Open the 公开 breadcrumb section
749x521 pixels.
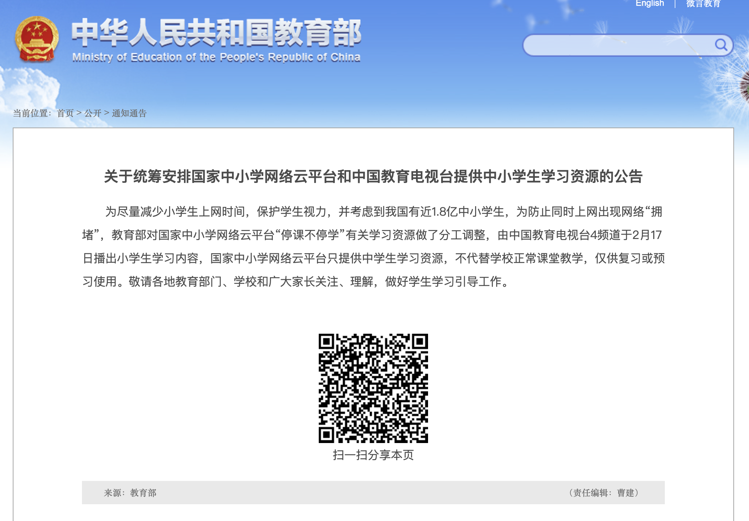pos(93,113)
